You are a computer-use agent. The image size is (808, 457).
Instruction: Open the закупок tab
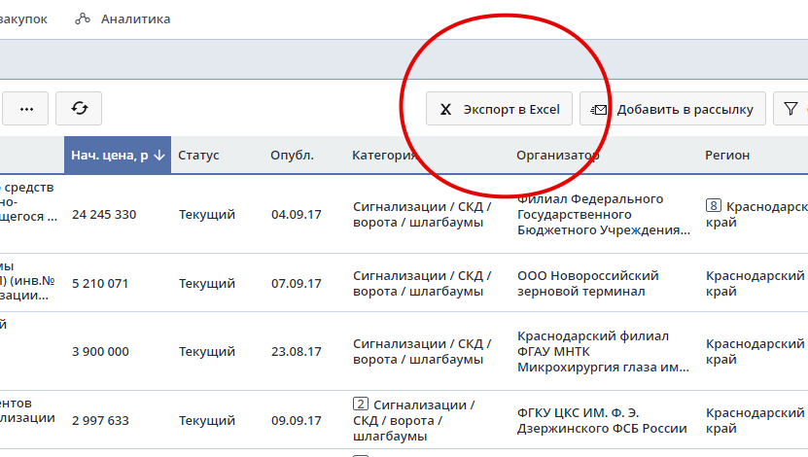point(23,18)
